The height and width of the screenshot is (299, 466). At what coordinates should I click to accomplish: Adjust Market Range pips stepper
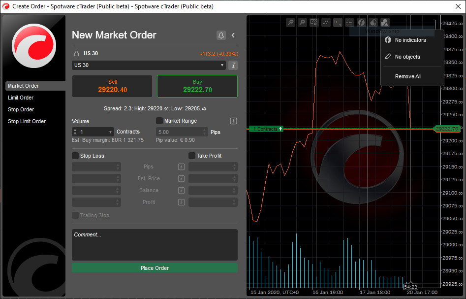[205, 132]
